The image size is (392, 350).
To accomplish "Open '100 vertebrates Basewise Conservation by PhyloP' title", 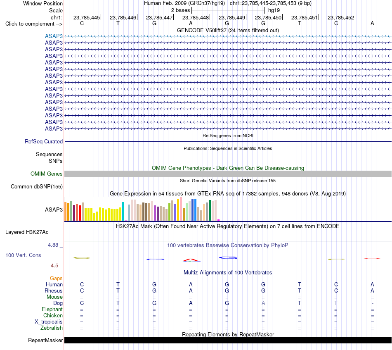I will pos(228,245).
